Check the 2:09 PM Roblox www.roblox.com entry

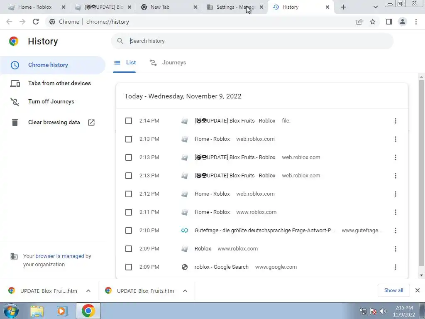click(x=129, y=249)
